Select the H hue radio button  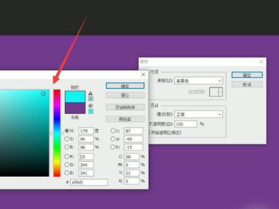click(x=67, y=131)
